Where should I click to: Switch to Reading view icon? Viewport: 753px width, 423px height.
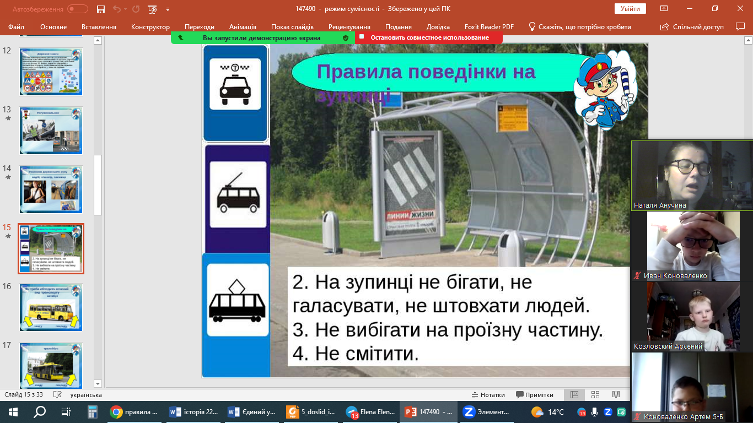coord(616,395)
